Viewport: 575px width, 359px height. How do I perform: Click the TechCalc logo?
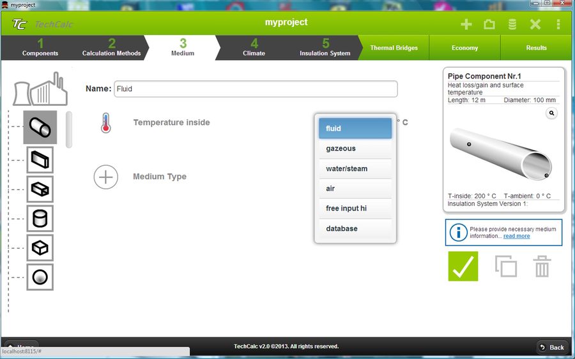[42, 24]
